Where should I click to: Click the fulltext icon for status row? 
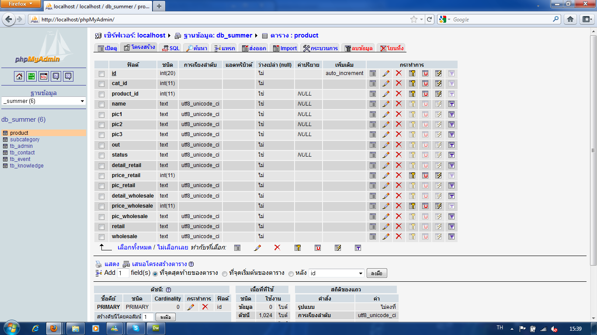[x=451, y=155]
